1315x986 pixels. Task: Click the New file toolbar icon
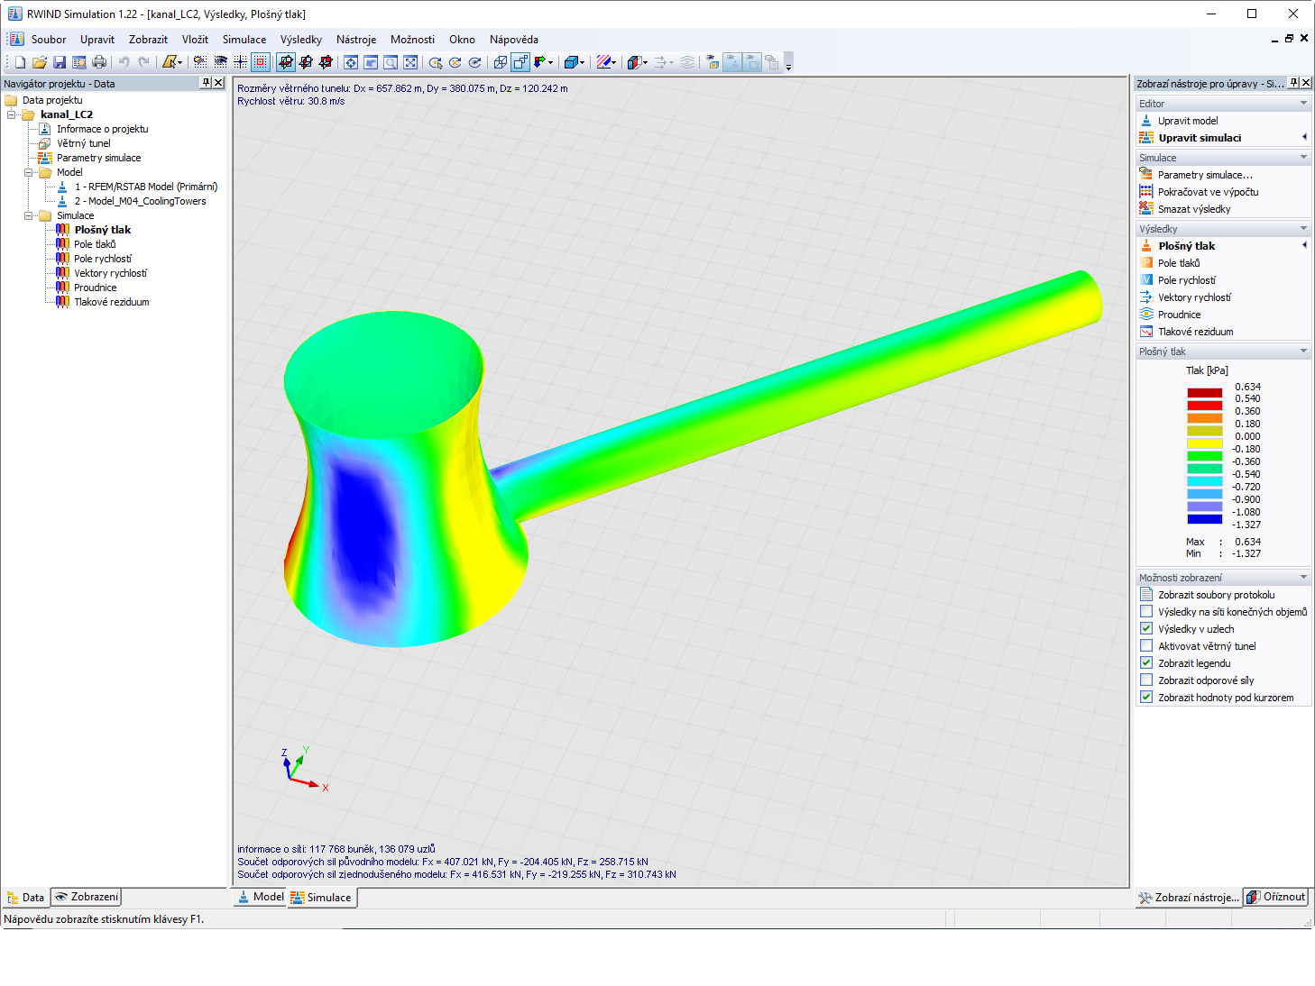[x=20, y=62]
